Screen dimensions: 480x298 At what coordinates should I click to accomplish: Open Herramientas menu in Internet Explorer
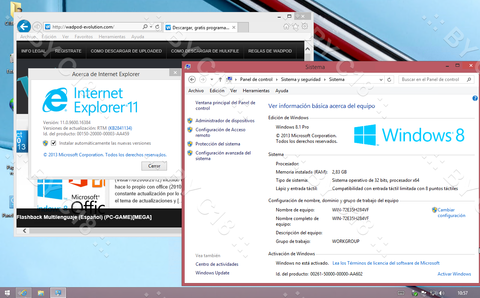(x=112, y=37)
